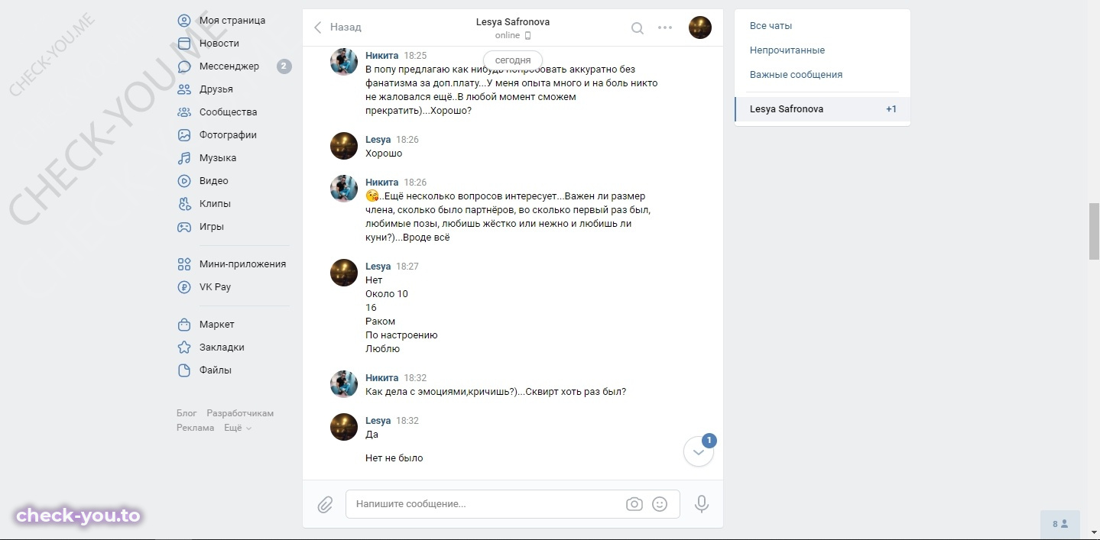Open VK Pay icon
This screenshot has width=1100, height=540.
tap(184, 287)
